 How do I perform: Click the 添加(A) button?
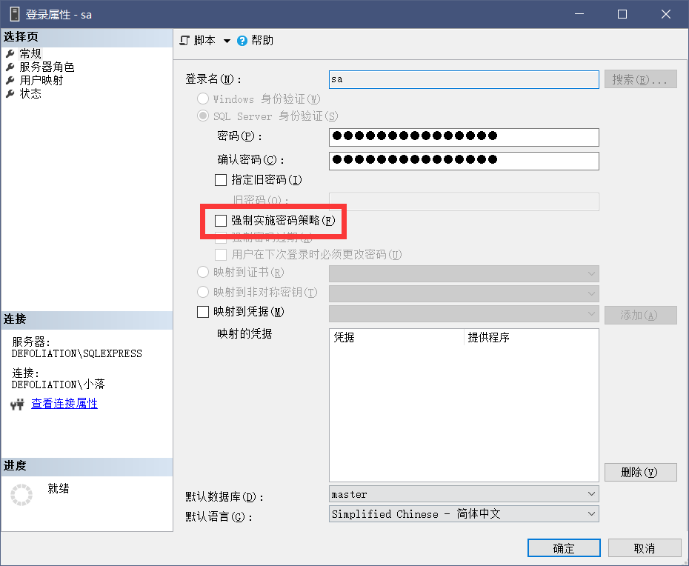click(x=640, y=315)
